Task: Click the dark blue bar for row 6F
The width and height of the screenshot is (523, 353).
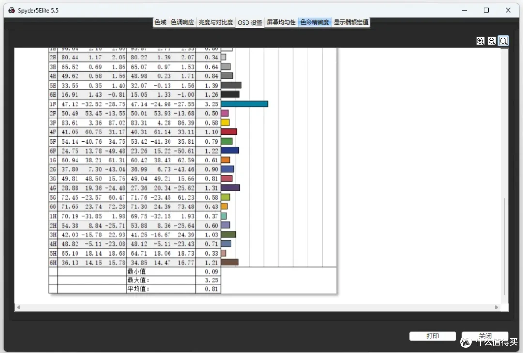Action: [x=230, y=150]
